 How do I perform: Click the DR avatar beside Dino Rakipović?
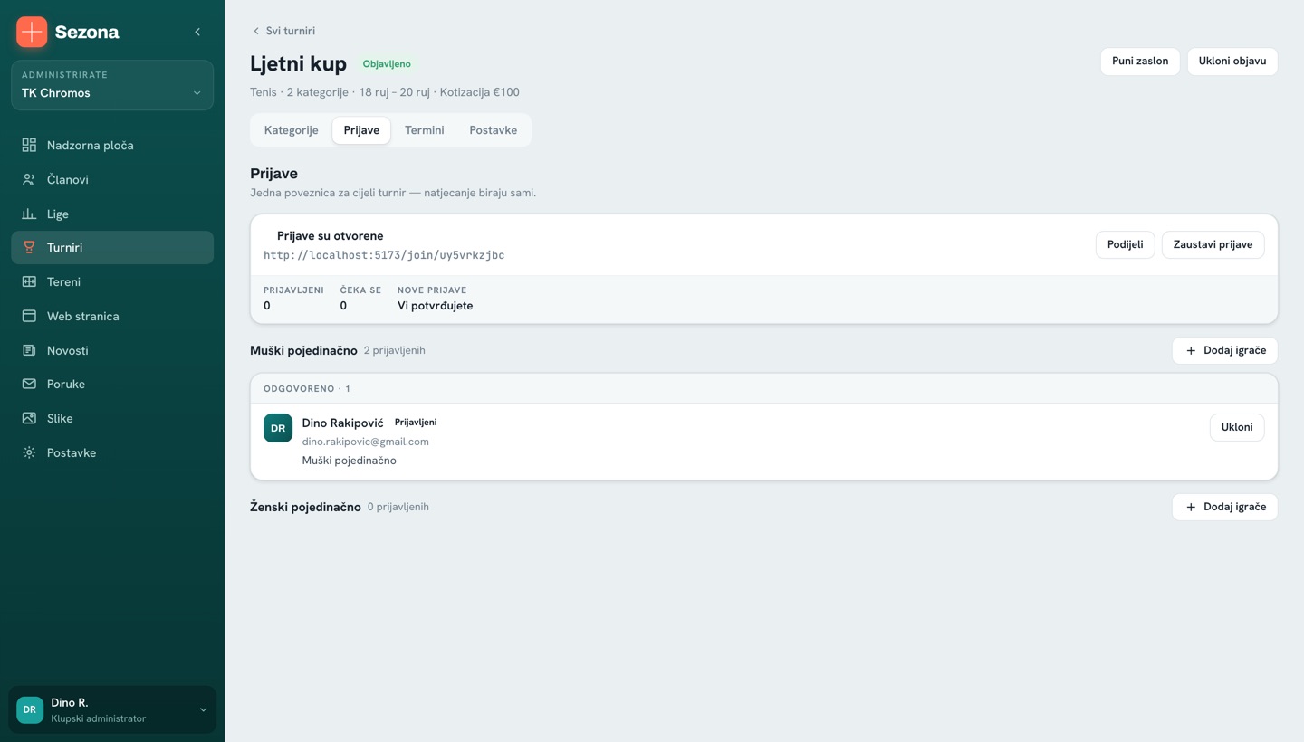click(278, 428)
